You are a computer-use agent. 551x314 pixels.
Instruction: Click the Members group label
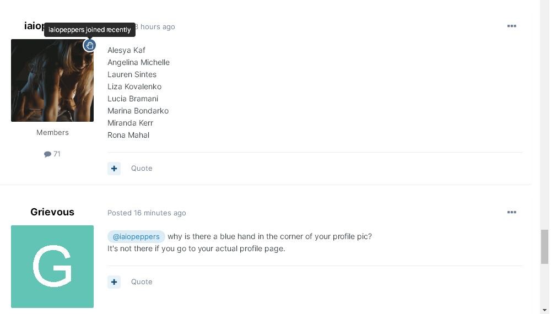[52, 132]
